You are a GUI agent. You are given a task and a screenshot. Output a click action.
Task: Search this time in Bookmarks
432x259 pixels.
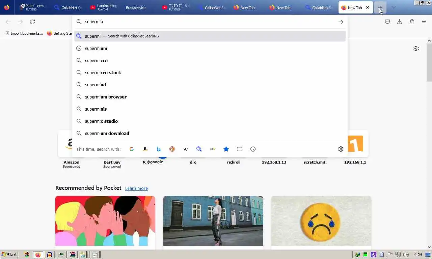[x=226, y=149]
